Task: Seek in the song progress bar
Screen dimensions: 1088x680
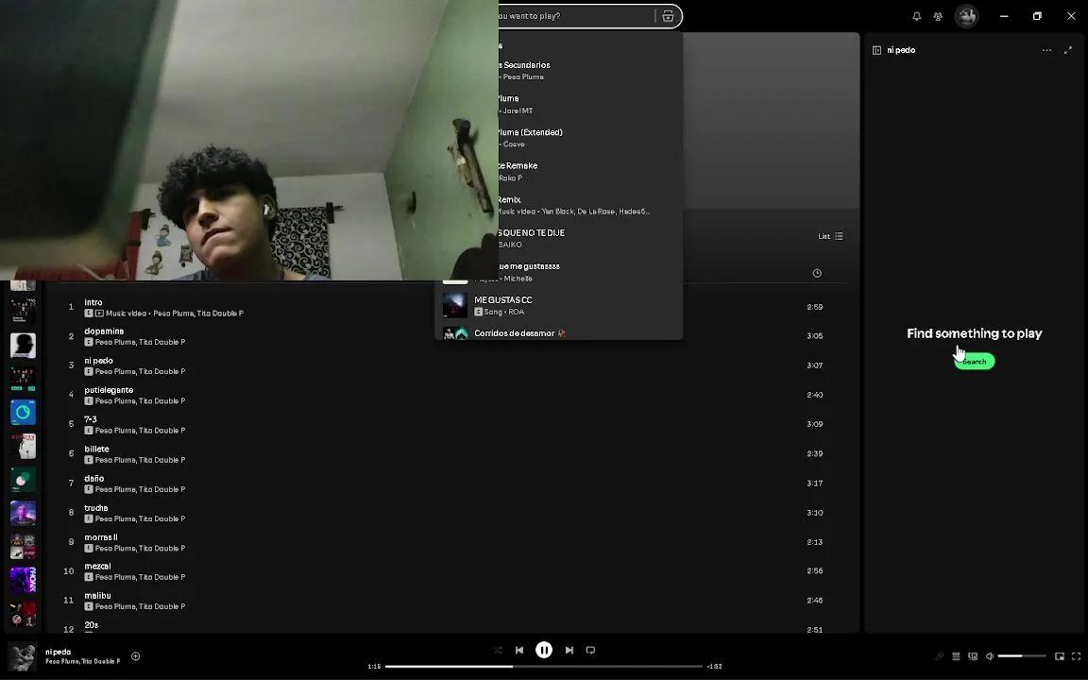Action: (544, 666)
